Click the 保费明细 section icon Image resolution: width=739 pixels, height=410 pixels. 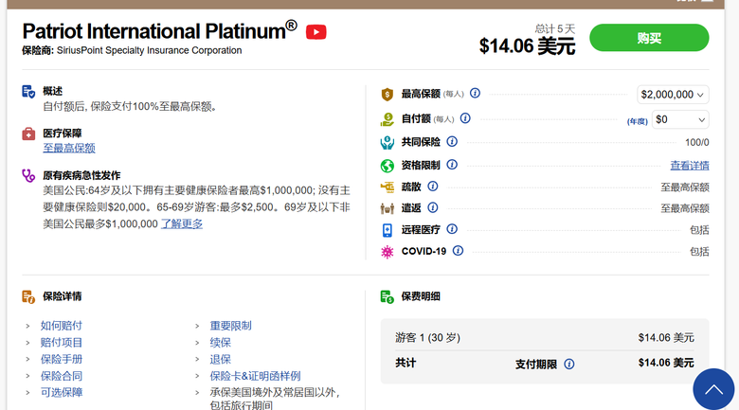387,297
